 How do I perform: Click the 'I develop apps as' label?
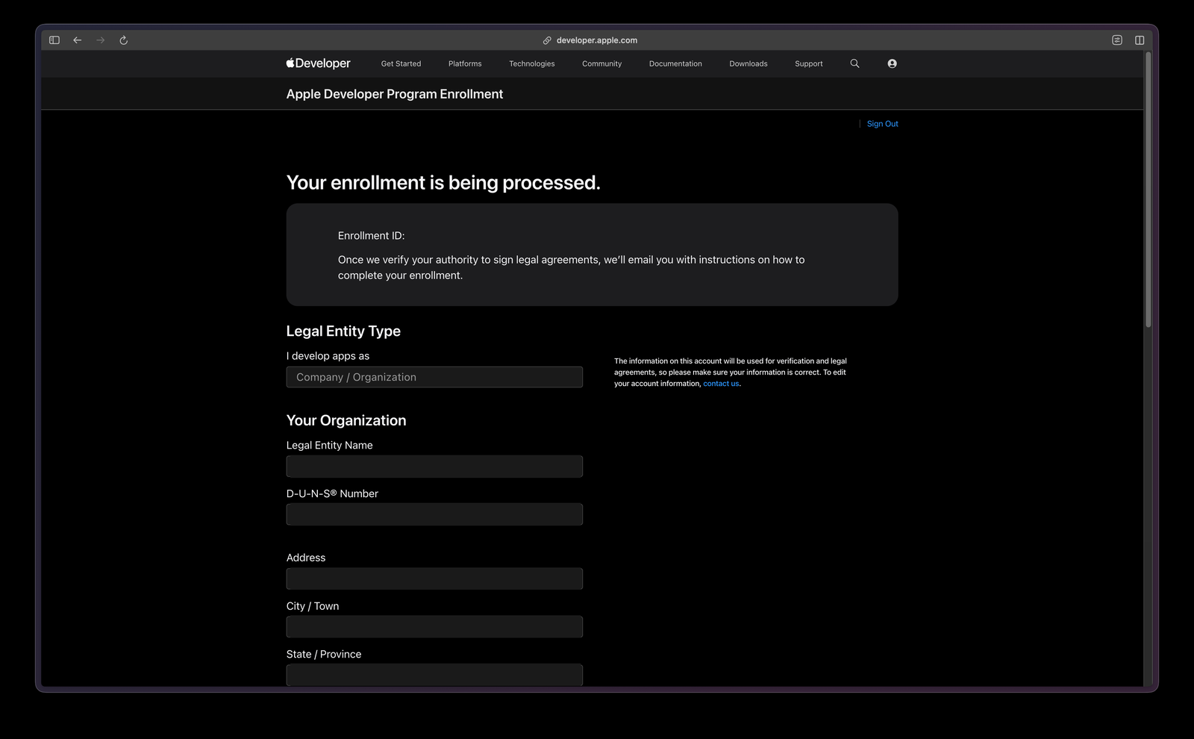click(x=328, y=356)
